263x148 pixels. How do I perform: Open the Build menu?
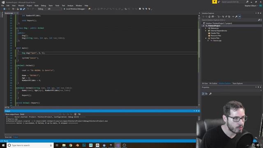(x=37, y=5)
